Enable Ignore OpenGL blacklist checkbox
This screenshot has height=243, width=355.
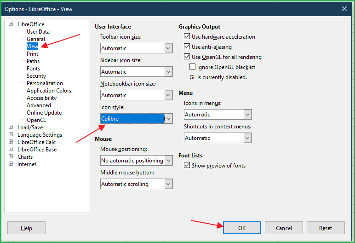(x=193, y=67)
